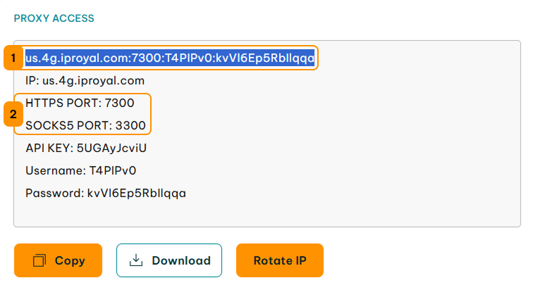
Task: Download the proxy credentials file
Action: [169, 260]
